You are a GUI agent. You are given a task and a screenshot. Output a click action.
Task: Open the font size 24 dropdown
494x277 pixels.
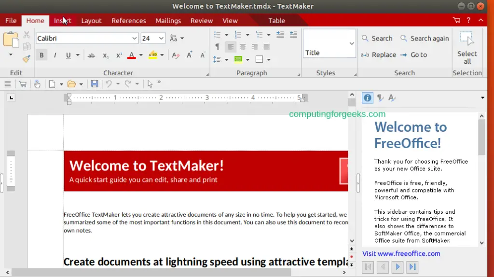pos(161,39)
